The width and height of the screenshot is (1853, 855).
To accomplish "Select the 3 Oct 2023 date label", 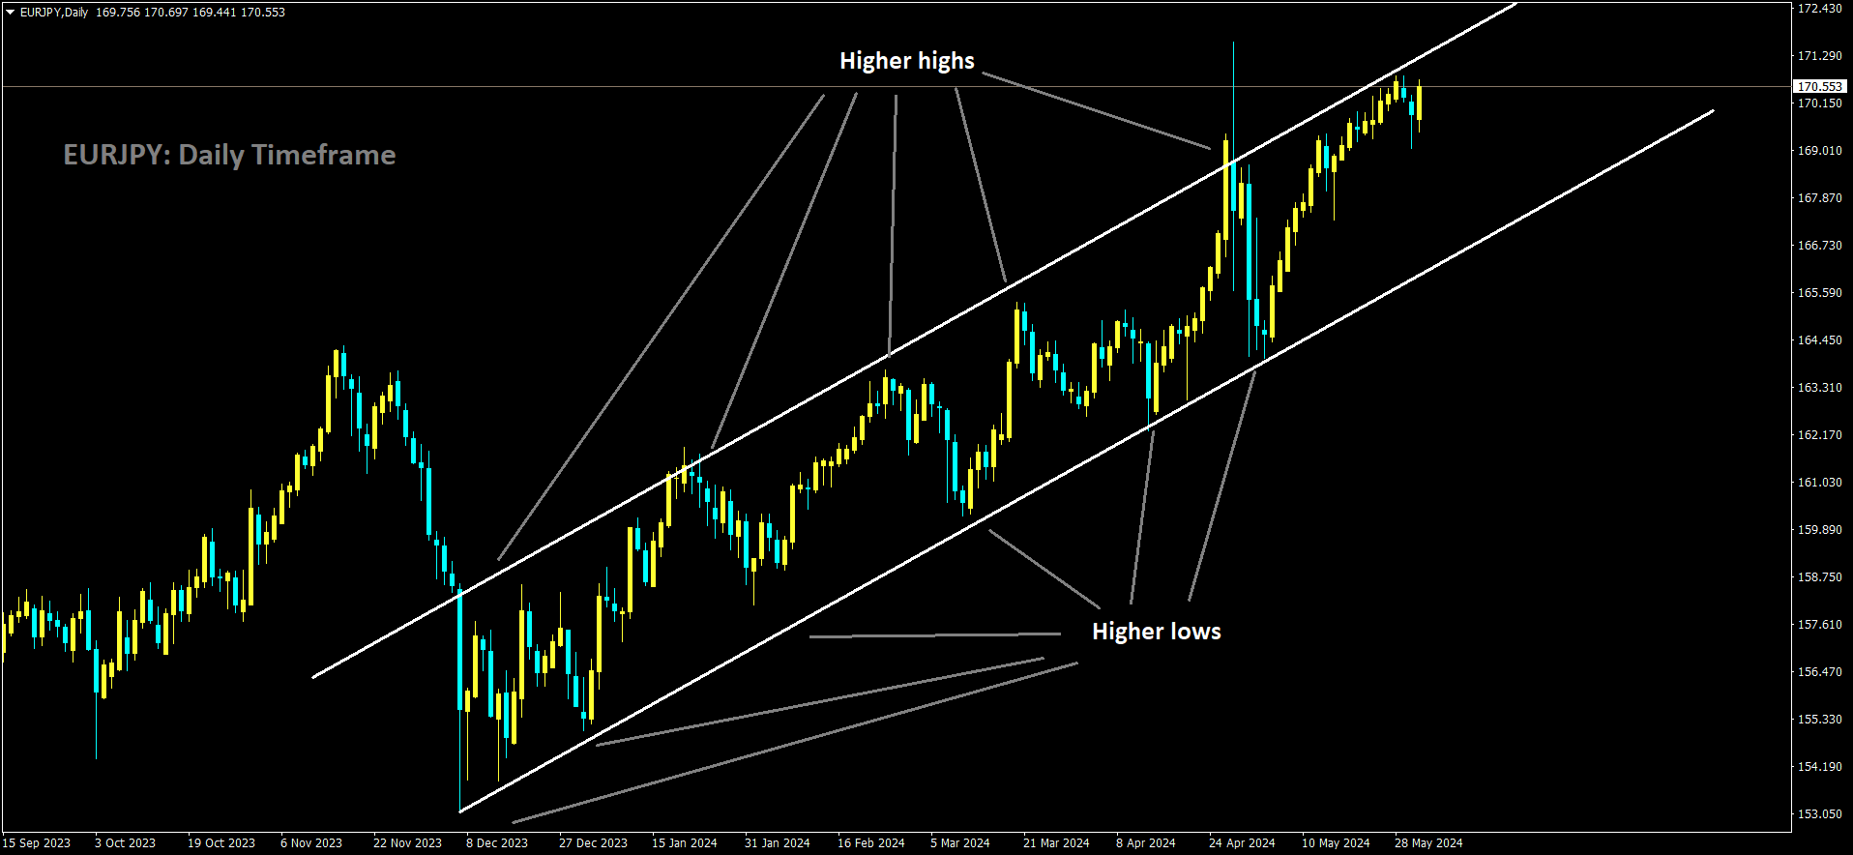I will pyautogui.click(x=125, y=843).
